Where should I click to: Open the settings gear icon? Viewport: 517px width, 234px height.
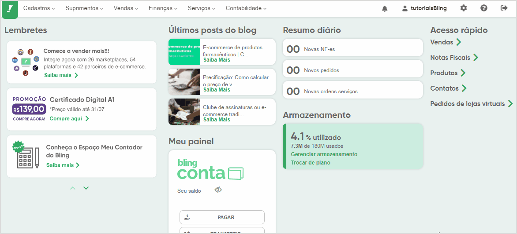click(464, 8)
